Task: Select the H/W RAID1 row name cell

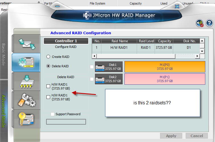Action: 119,48
